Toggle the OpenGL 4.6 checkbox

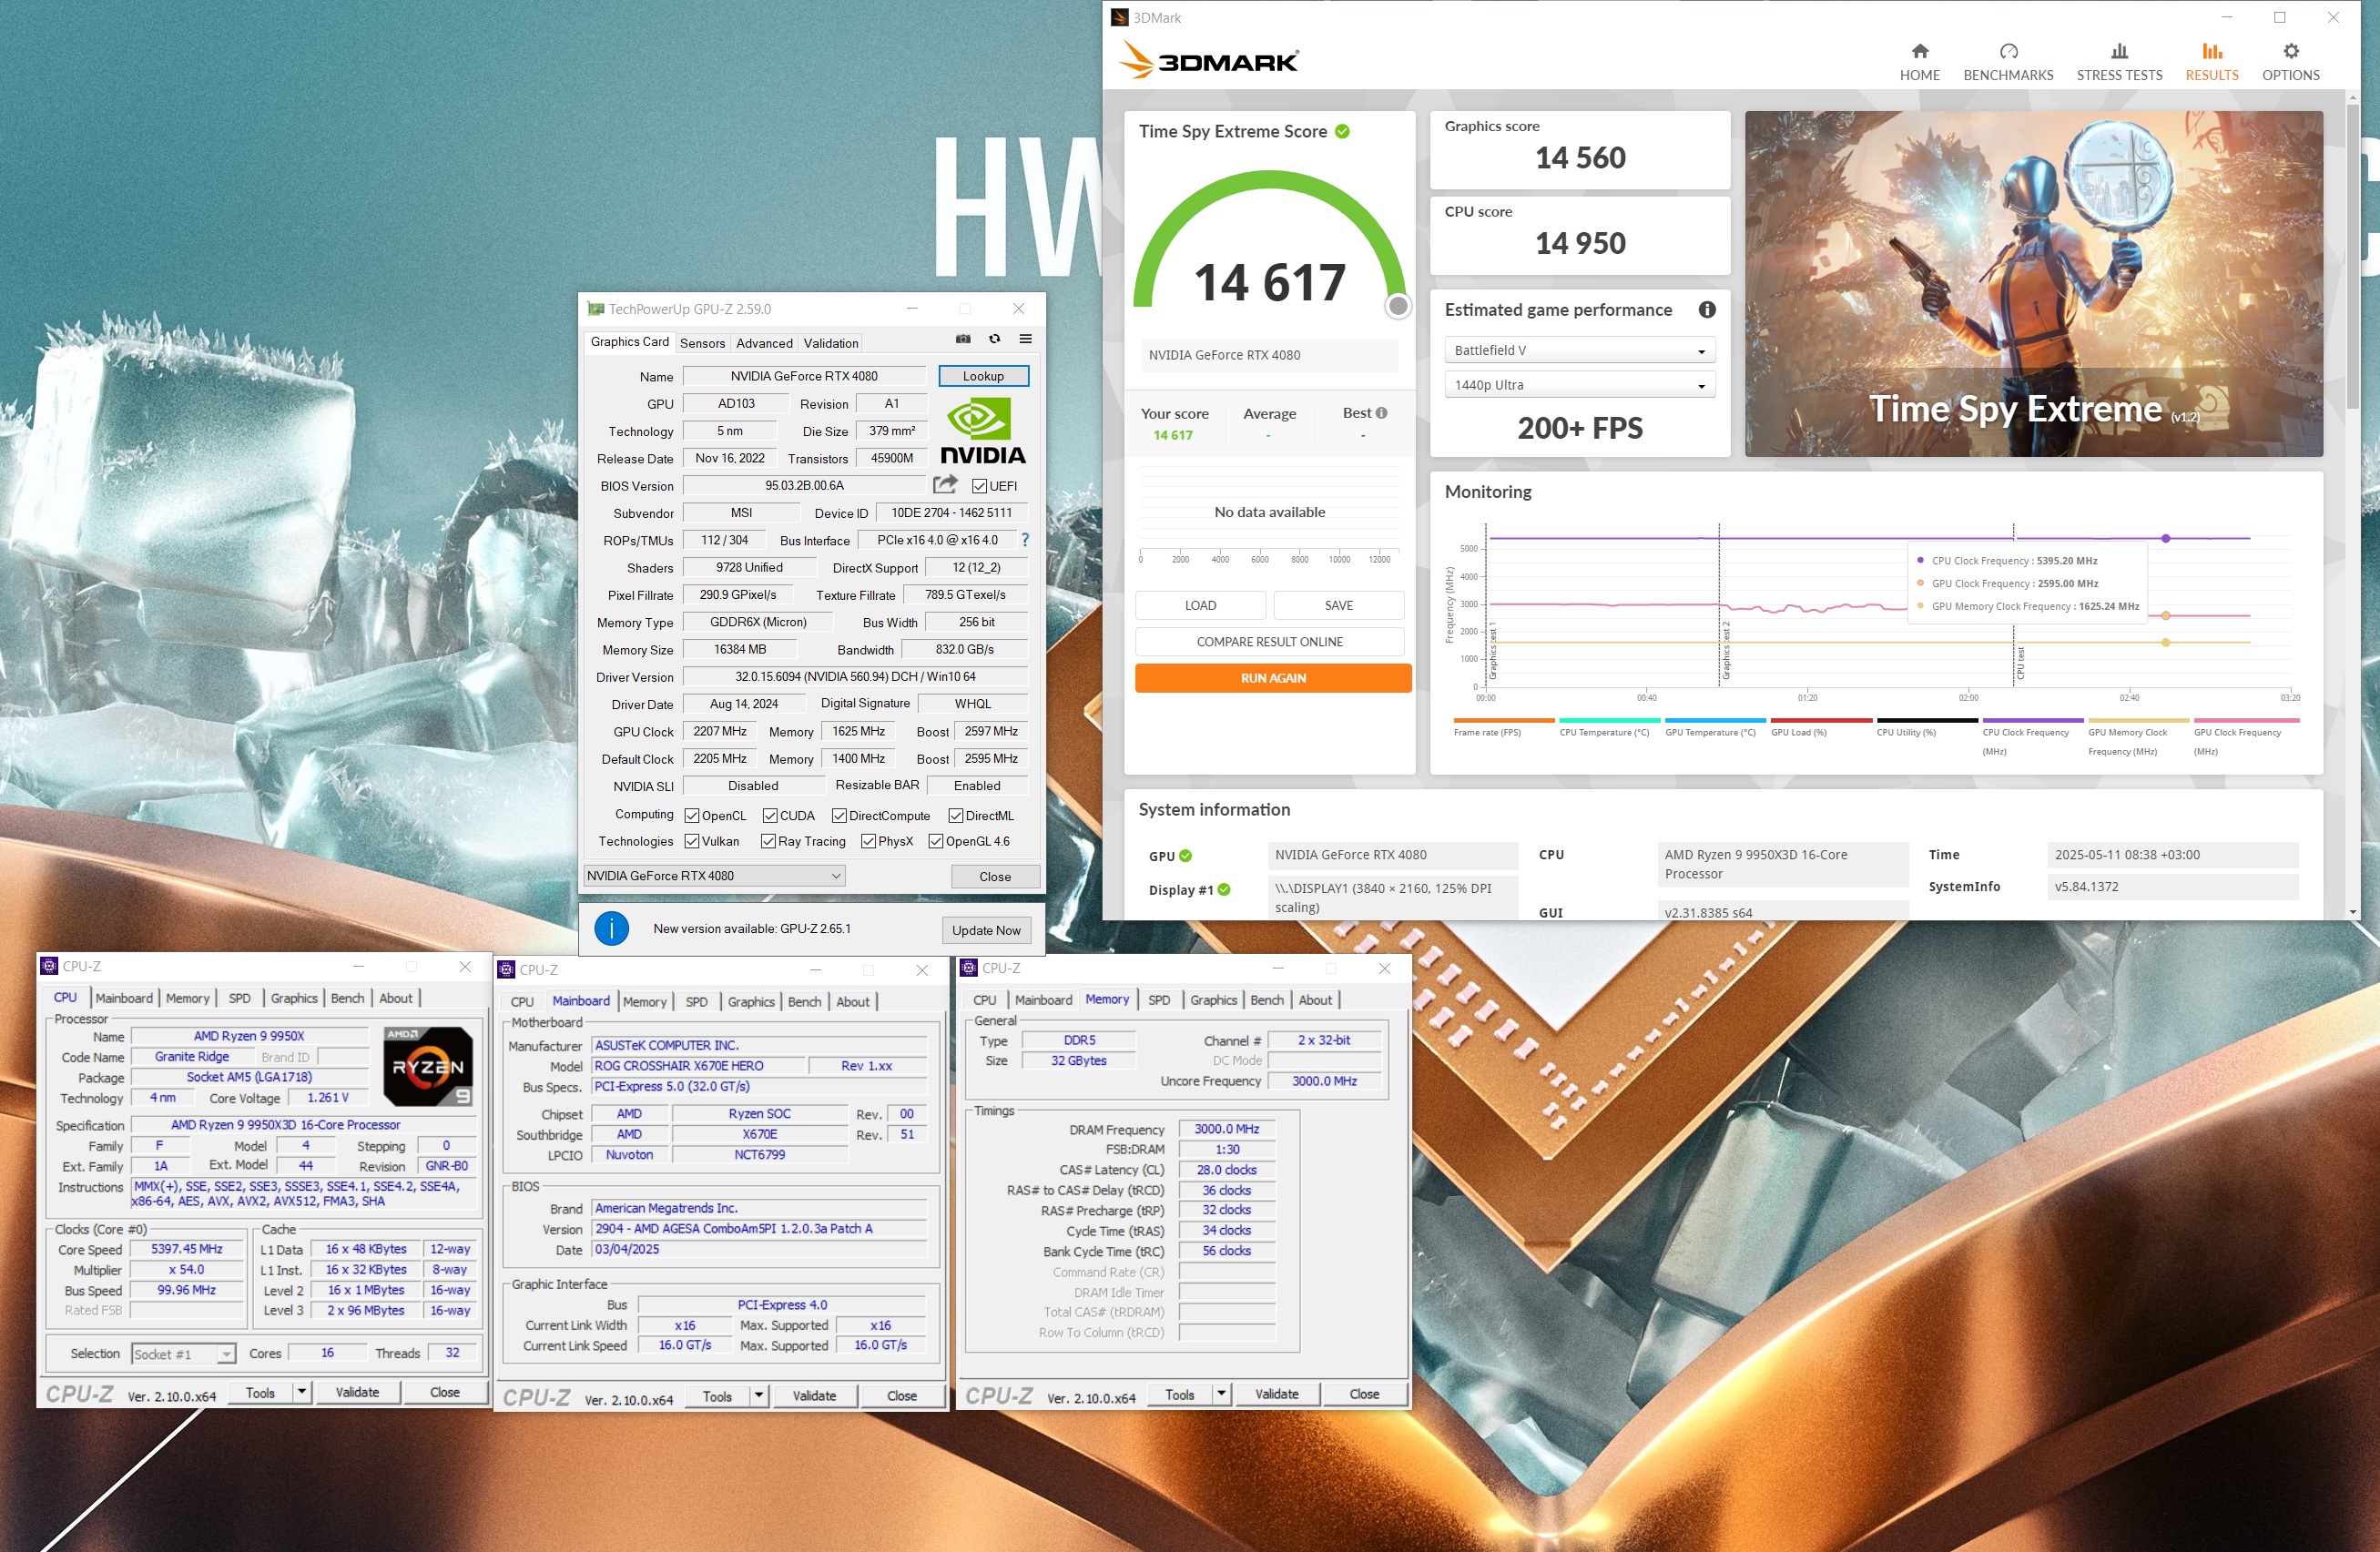point(936,841)
